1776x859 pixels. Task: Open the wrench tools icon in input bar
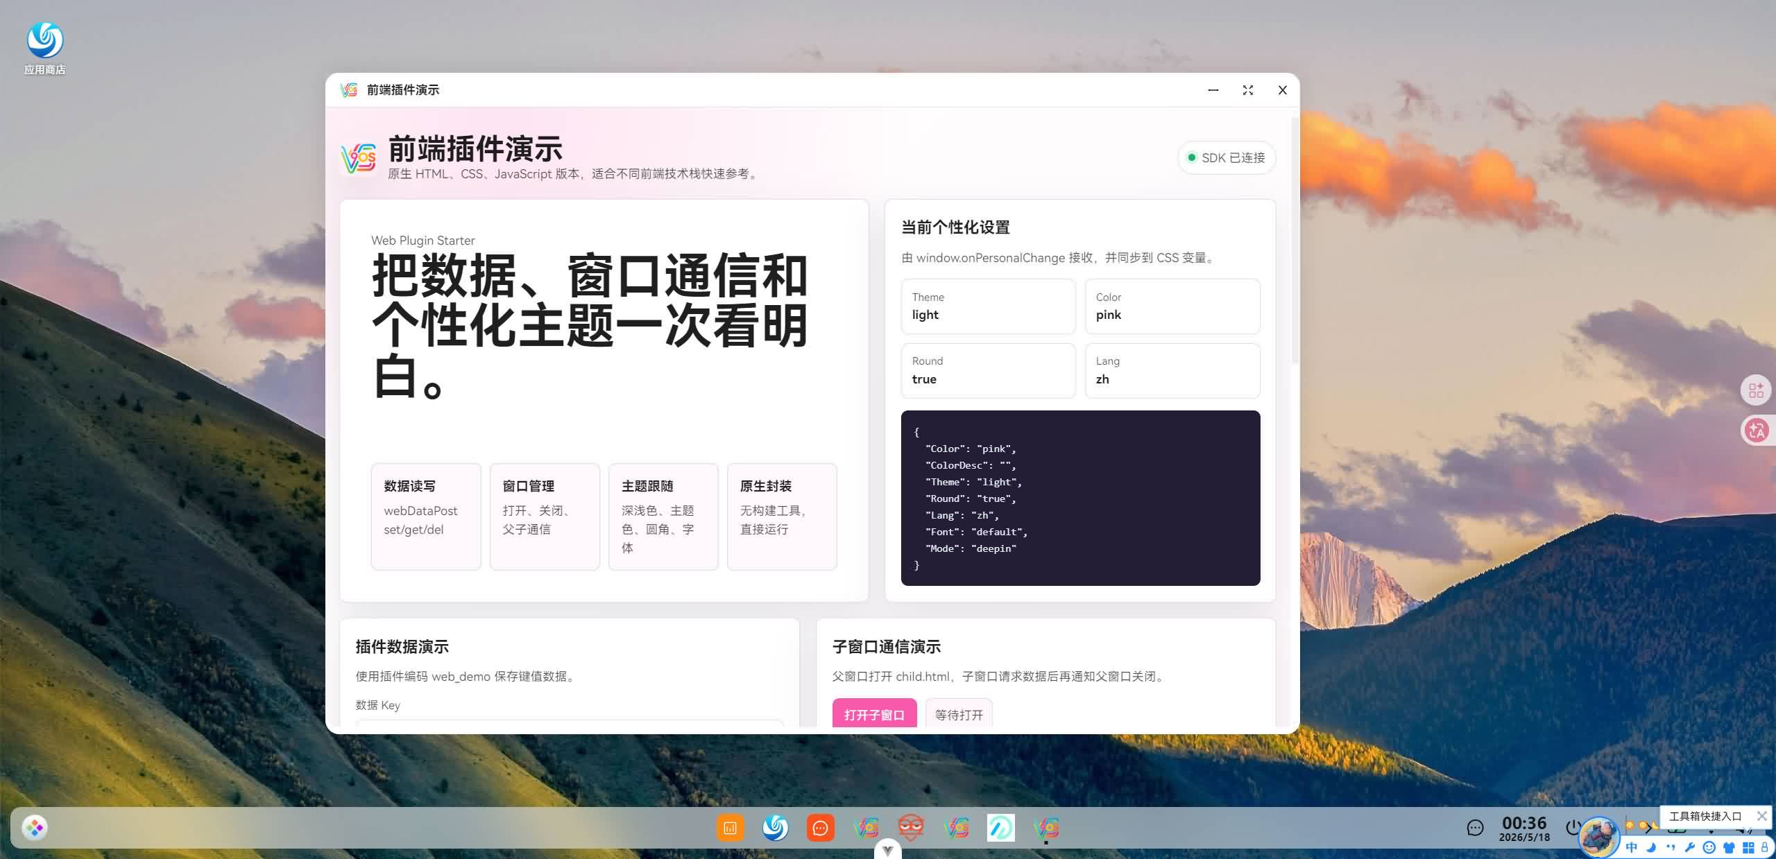click(1690, 847)
